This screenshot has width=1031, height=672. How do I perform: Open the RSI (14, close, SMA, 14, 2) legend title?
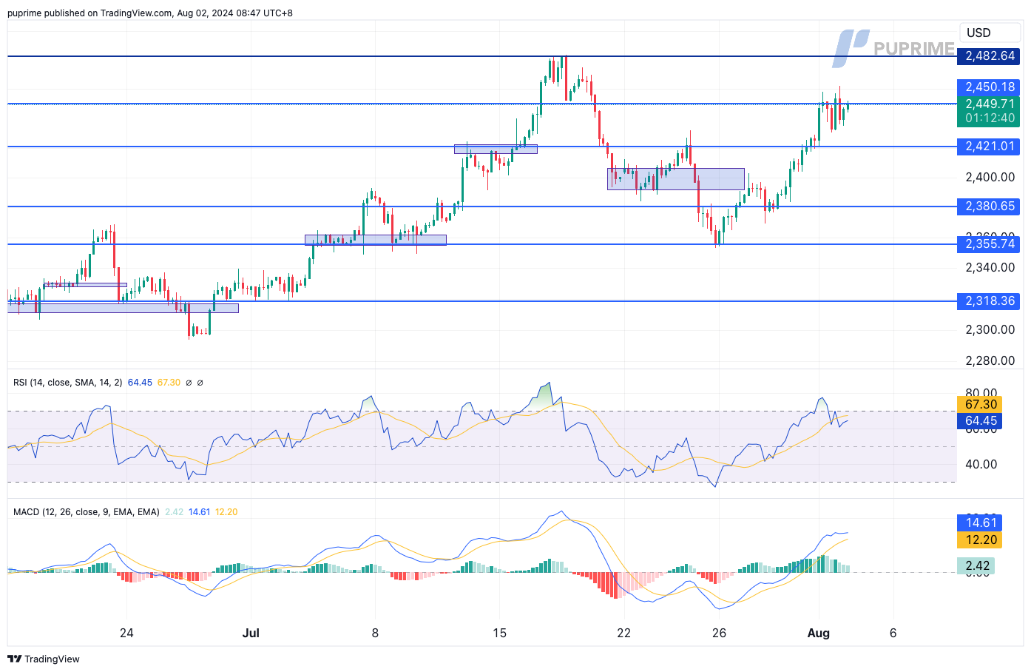click(x=67, y=383)
